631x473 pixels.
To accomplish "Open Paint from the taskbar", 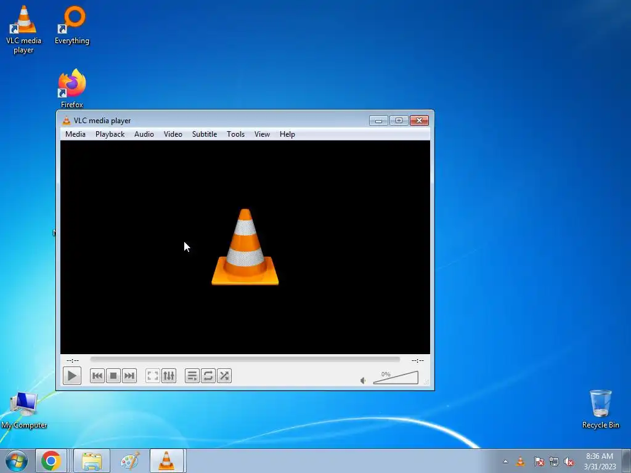I will coord(130,461).
